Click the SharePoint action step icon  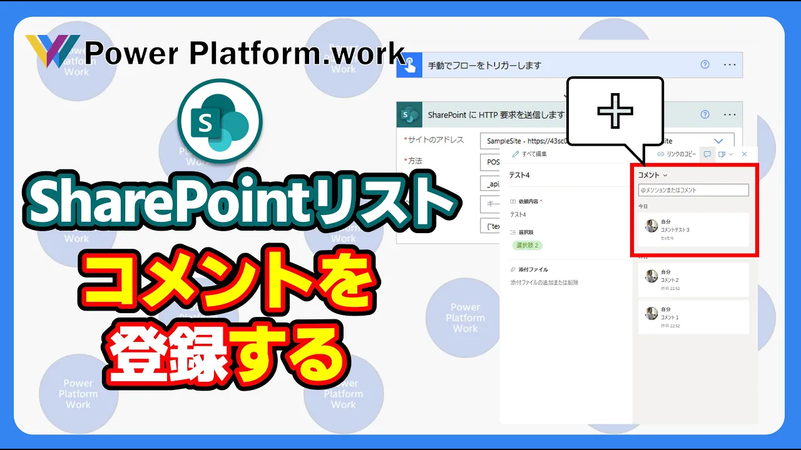pyautogui.click(x=409, y=114)
